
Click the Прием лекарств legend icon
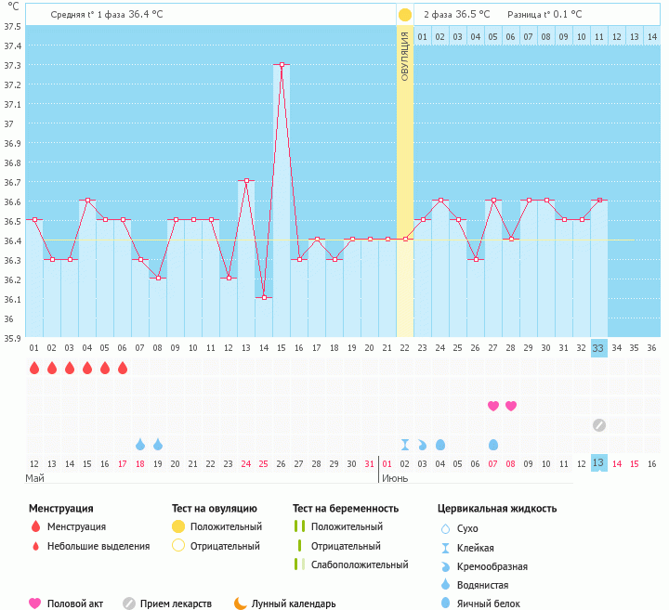[x=129, y=604]
